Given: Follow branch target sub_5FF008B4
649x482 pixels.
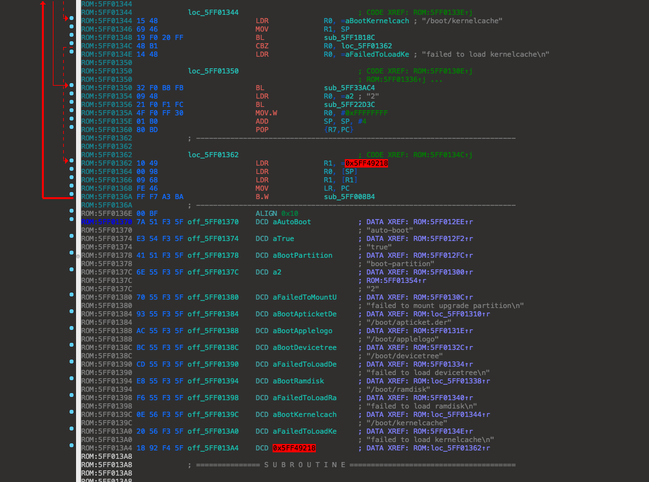Looking at the screenshot, I should pyautogui.click(x=349, y=197).
